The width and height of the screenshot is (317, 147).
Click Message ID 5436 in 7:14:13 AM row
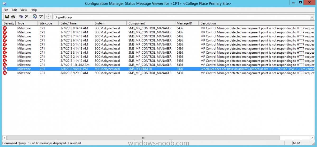(180, 36)
